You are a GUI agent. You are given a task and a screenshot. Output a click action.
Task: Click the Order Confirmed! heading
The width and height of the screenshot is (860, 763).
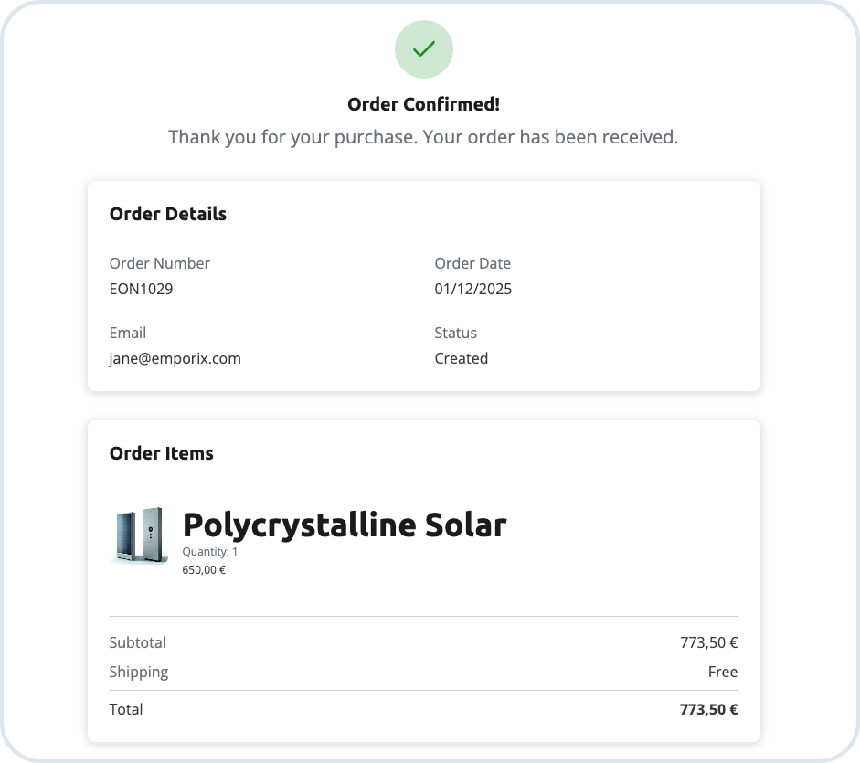[x=423, y=104]
